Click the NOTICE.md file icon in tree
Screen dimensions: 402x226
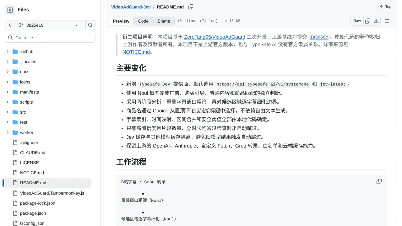tap(15, 173)
